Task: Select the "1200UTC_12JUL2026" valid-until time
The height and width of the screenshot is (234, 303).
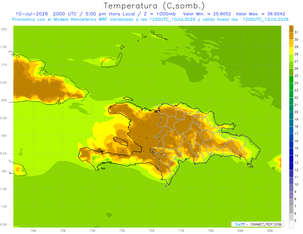Action: [x=266, y=19]
